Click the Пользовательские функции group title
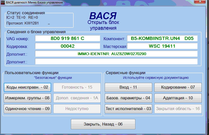The width and height of the screenshot is (209, 135). point(32,73)
